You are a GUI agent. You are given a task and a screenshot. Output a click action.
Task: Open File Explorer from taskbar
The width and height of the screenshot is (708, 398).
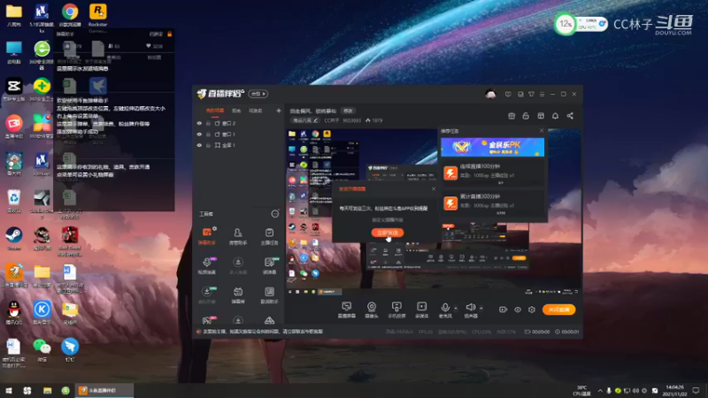pyautogui.click(x=47, y=391)
